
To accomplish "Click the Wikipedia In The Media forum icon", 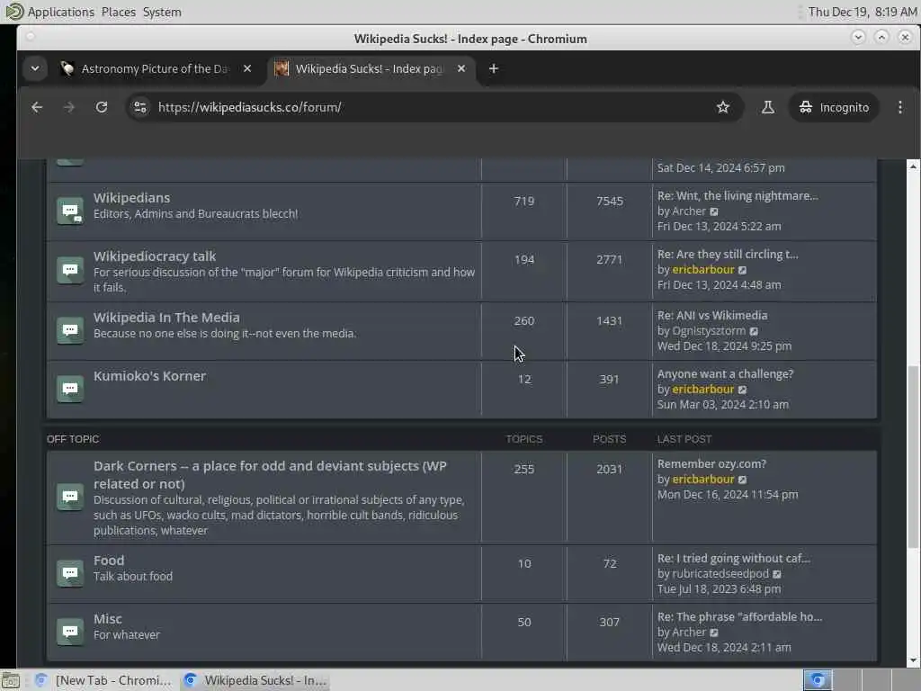I will 70,330.
